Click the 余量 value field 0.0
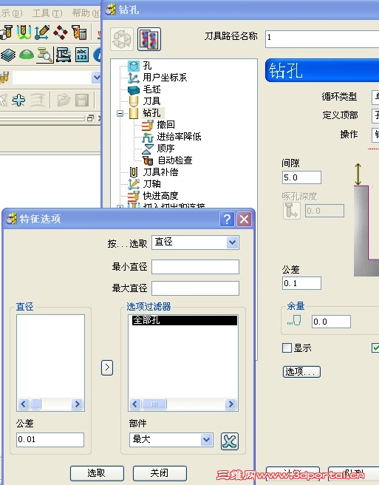 (x=331, y=322)
